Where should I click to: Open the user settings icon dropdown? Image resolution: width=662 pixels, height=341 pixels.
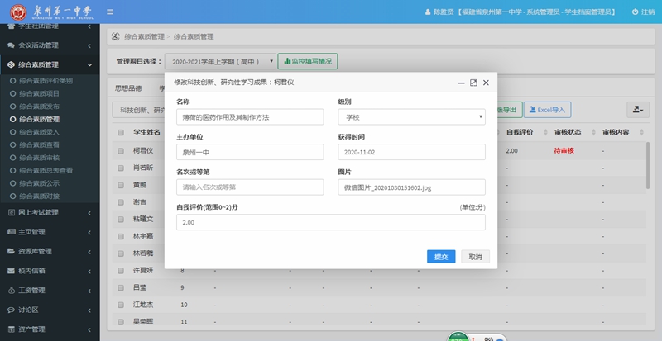[638, 109]
